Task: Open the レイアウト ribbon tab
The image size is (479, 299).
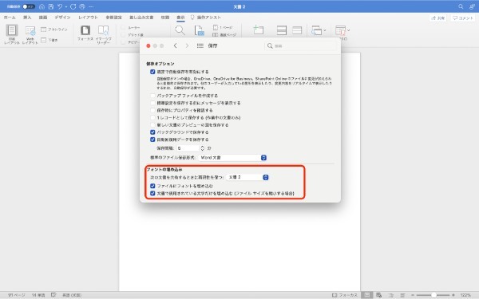Action: point(88,18)
